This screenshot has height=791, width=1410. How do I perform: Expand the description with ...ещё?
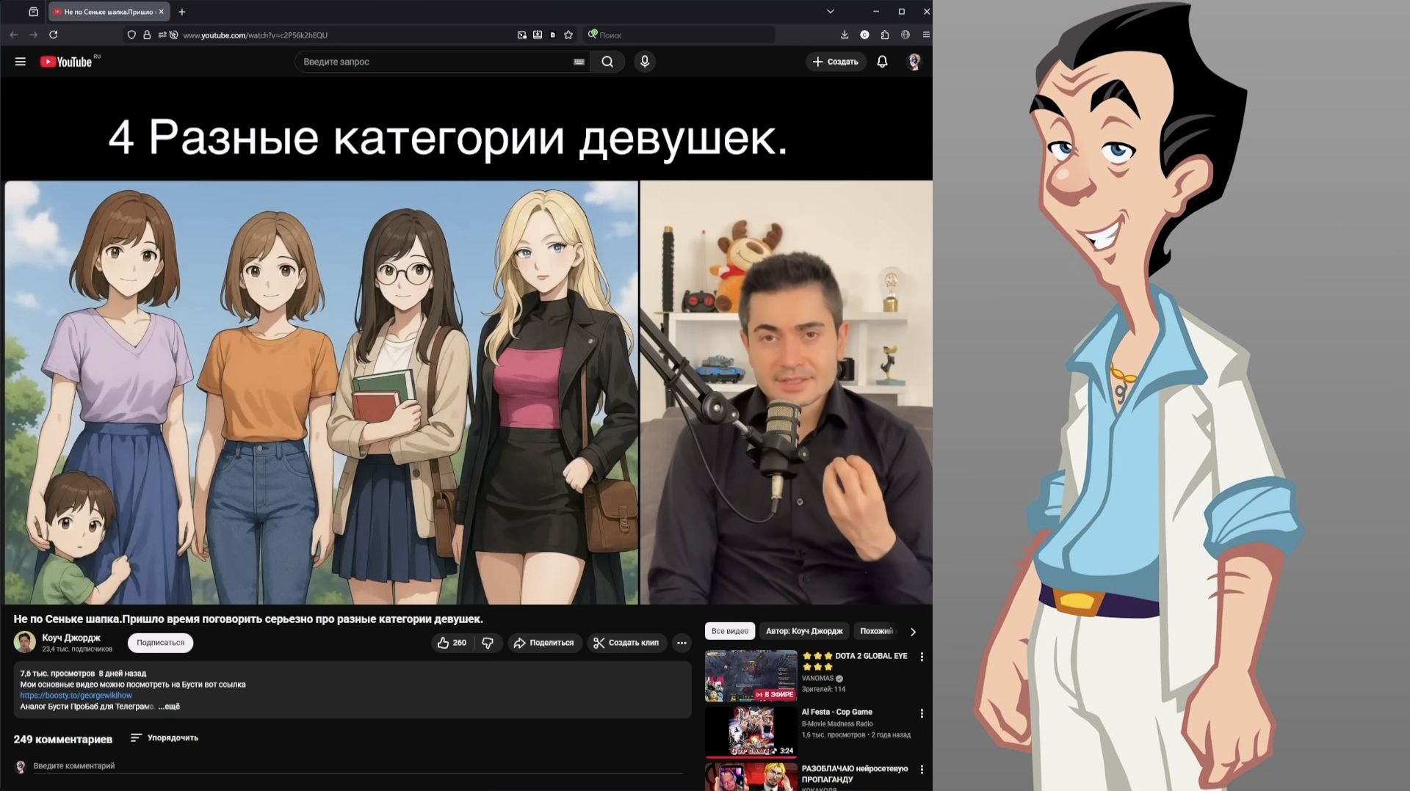tap(169, 707)
